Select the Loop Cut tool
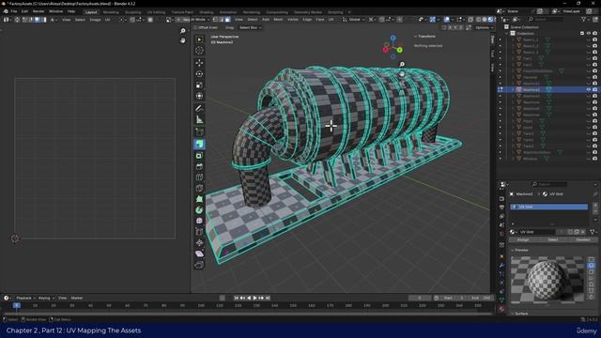 pyautogui.click(x=199, y=177)
